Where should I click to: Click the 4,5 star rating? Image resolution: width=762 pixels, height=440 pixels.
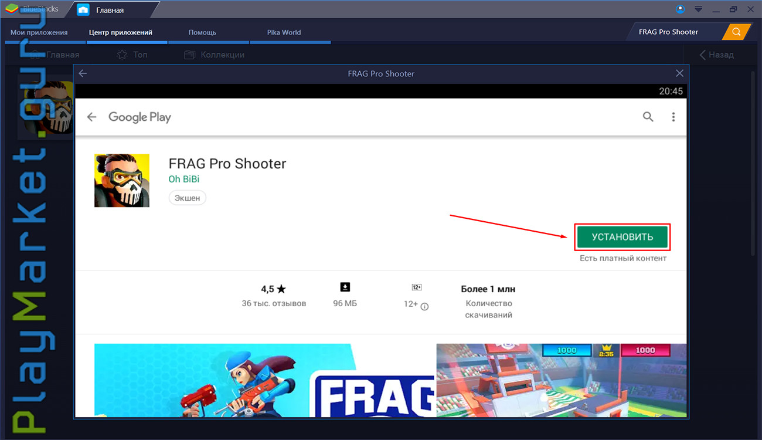click(273, 289)
